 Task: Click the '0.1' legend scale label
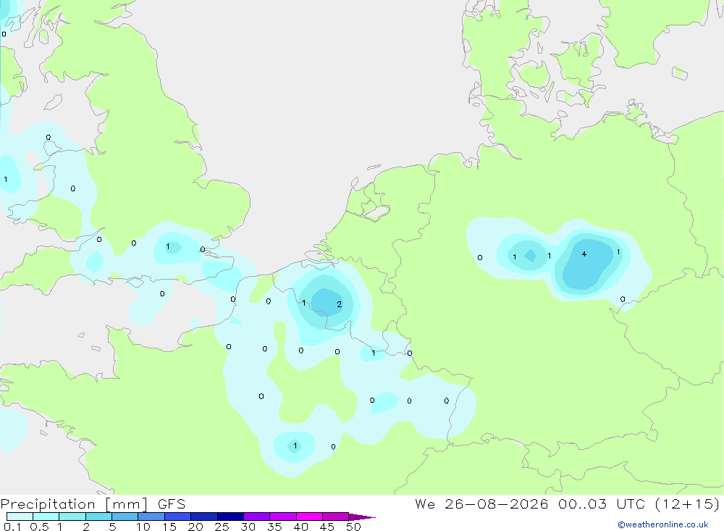pyautogui.click(x=12, y=527)
